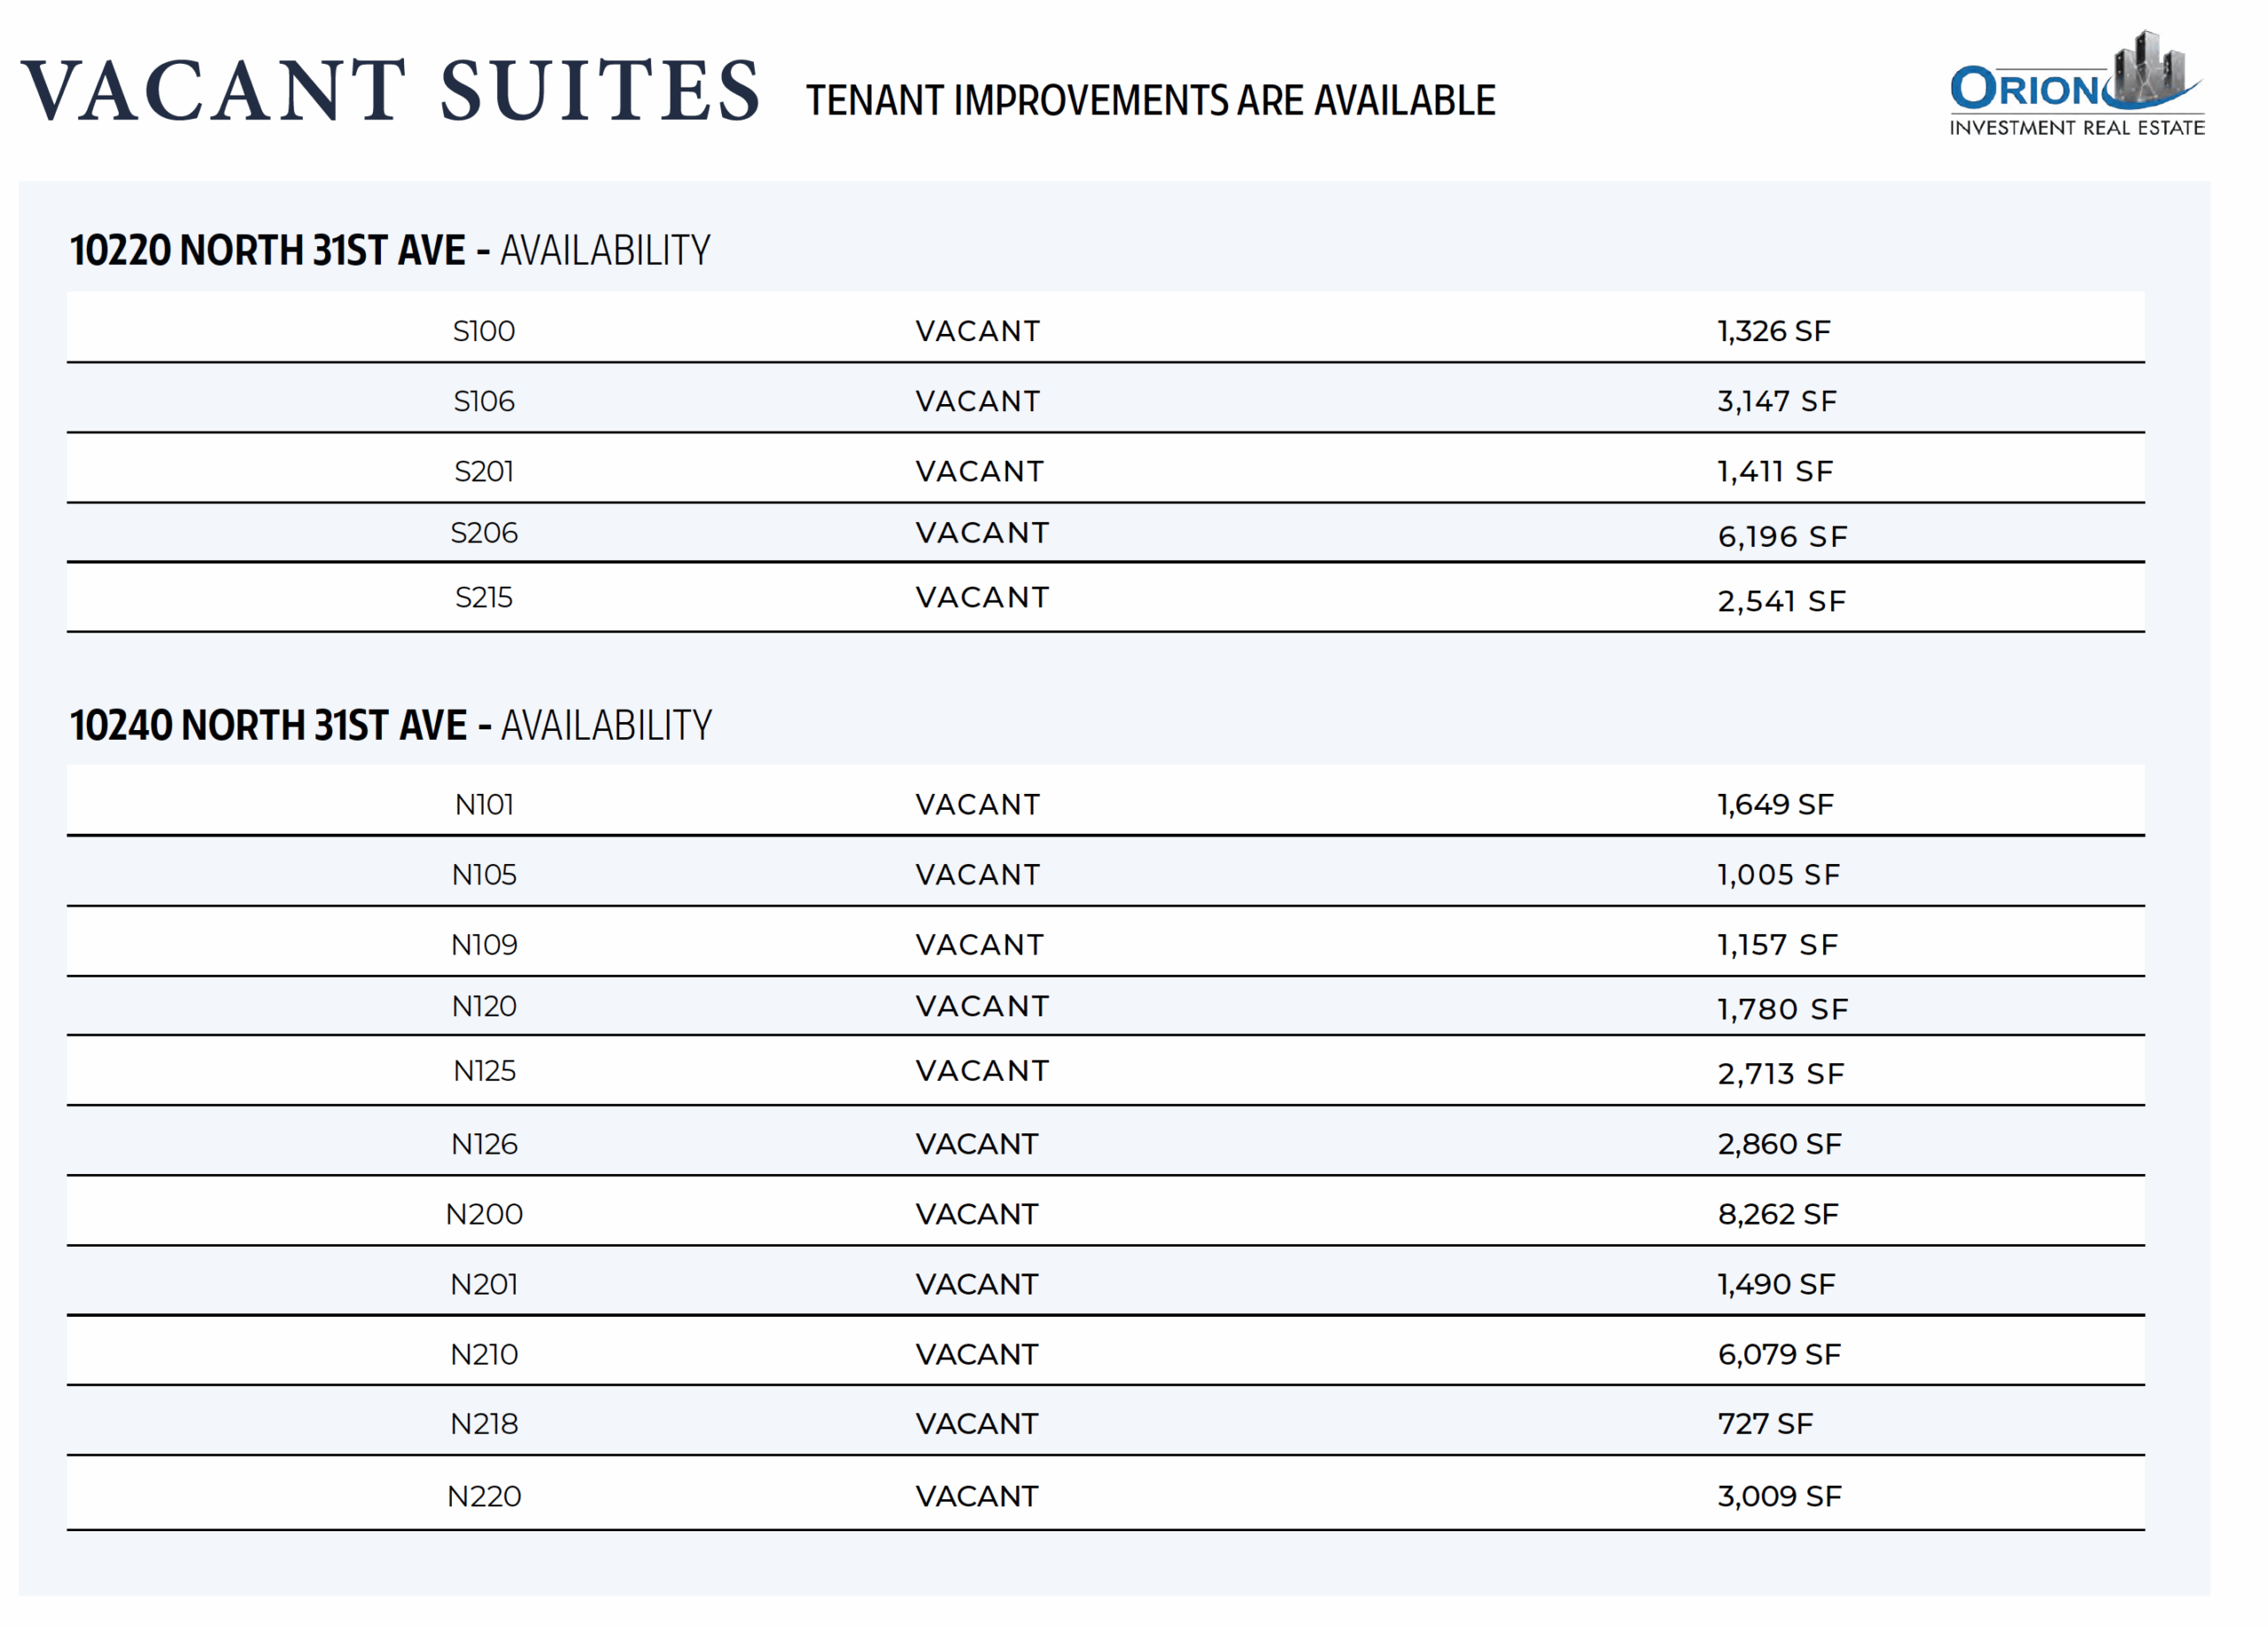Select the N126 suite label
This screenshot has width=2268, height=1626.
point(484,1143)
